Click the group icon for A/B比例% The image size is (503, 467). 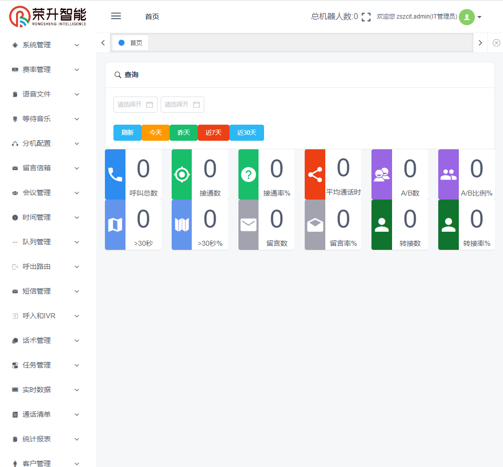tap(448, 175)
